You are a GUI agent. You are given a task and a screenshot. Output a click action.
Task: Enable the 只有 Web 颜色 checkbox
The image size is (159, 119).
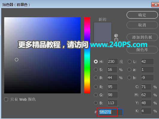point(6,99)
